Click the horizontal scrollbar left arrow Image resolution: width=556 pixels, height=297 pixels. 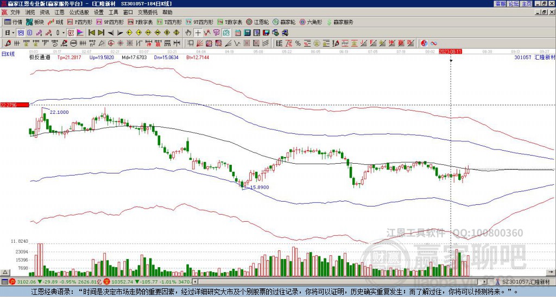coord(195,282)
